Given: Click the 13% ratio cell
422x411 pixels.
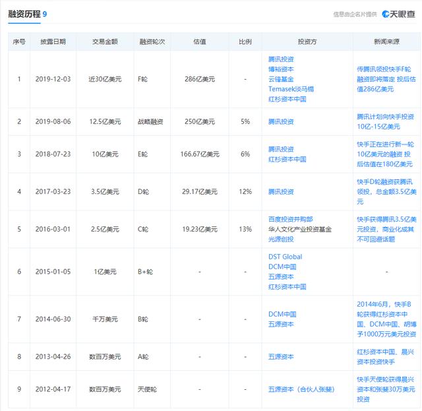Looking at the screenshot, I should 245,229.
